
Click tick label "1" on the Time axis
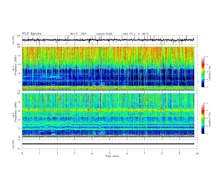click(40, 153)
